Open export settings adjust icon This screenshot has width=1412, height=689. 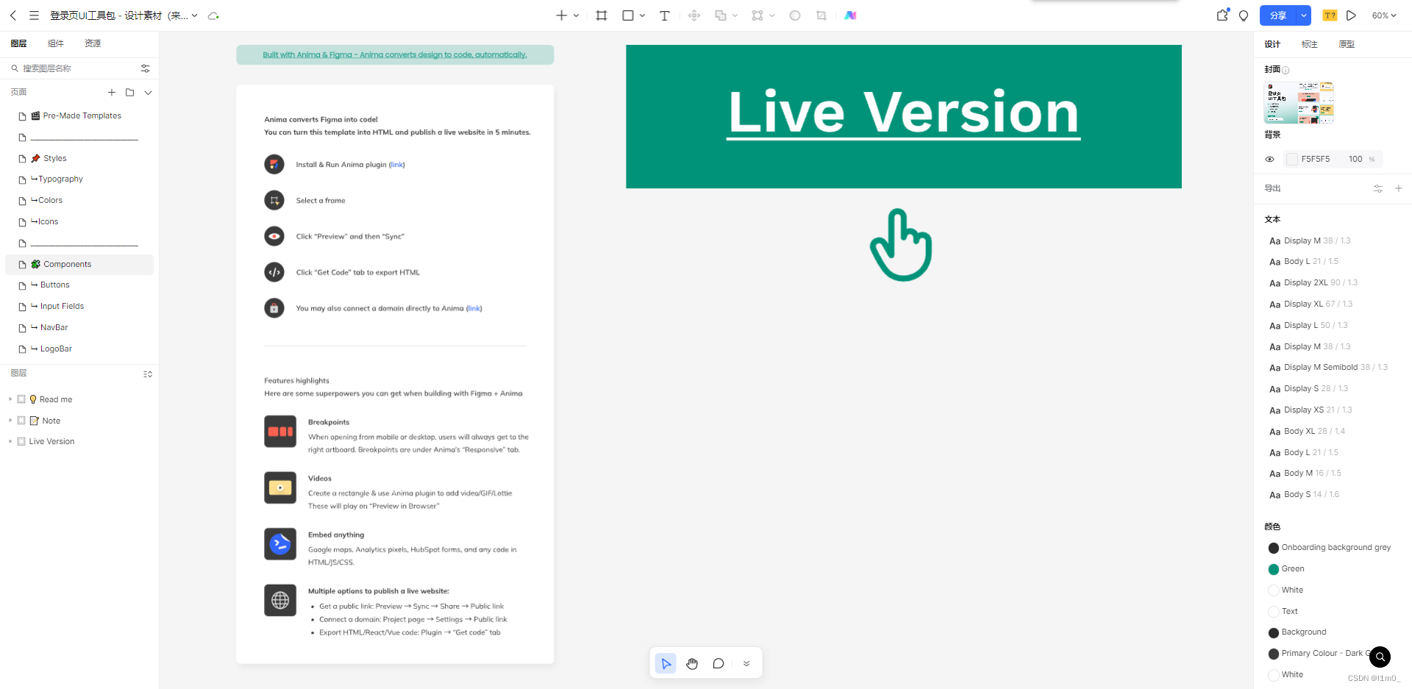tap(1378, 189)
